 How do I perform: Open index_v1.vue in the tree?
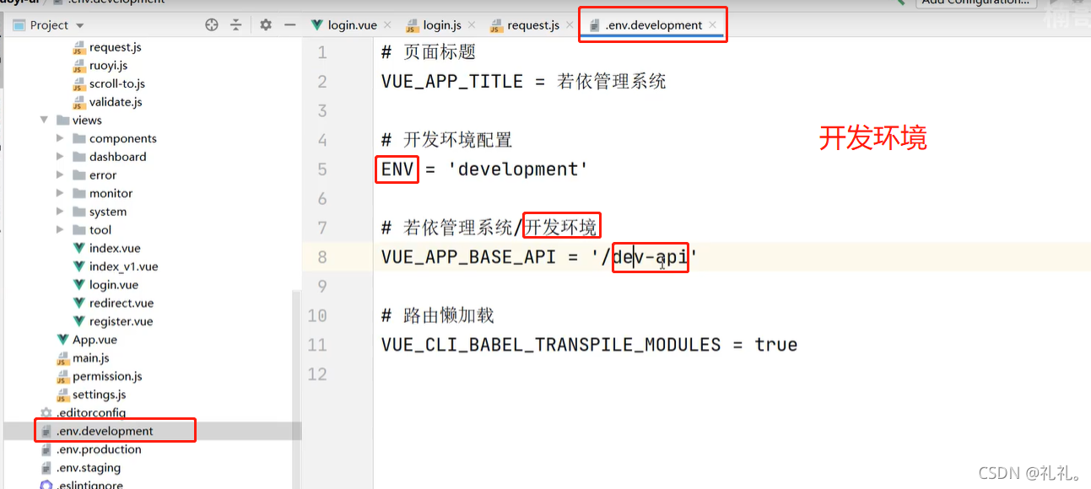coord(123,266)
